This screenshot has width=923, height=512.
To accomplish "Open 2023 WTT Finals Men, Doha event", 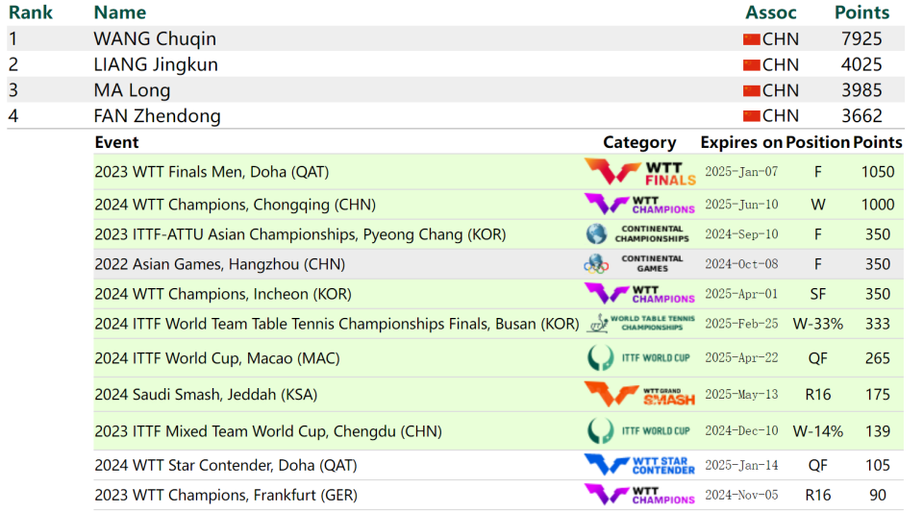I will pos(212,173).
